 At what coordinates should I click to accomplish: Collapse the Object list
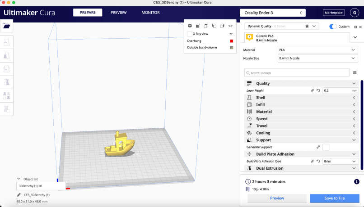(19, 179)
